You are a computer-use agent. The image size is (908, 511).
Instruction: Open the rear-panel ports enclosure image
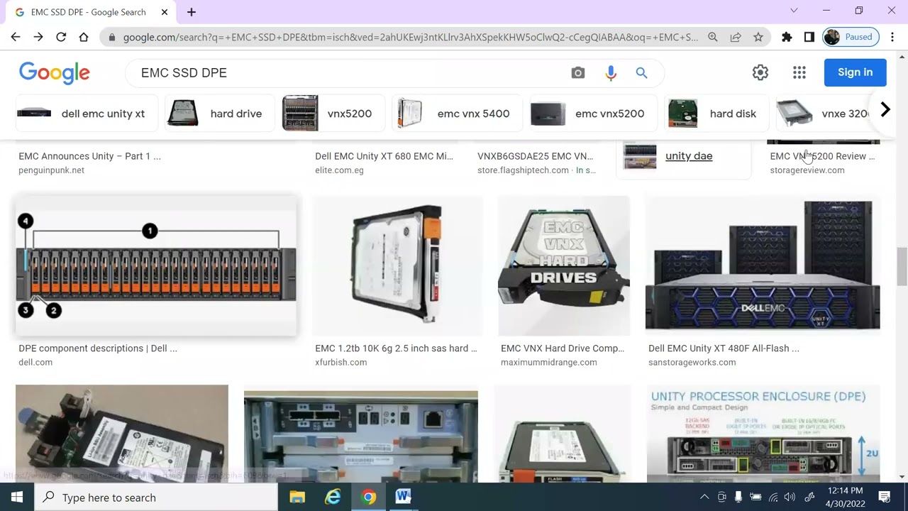point(361,436)
